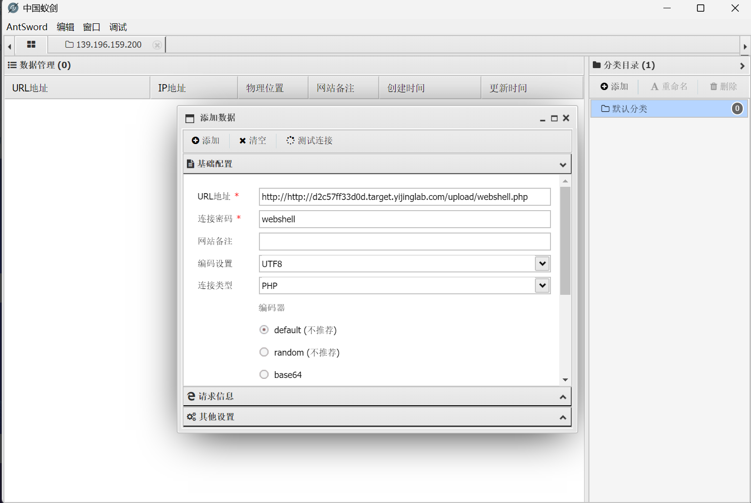This screenshot has width=751, height=503.
Task: Open the 窗口 menu
Action: pyautogui.click(x=92, y=27)
